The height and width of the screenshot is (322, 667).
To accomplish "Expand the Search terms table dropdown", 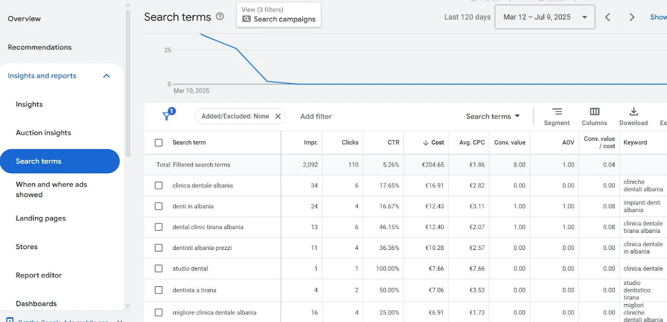I will click(493, 116).
